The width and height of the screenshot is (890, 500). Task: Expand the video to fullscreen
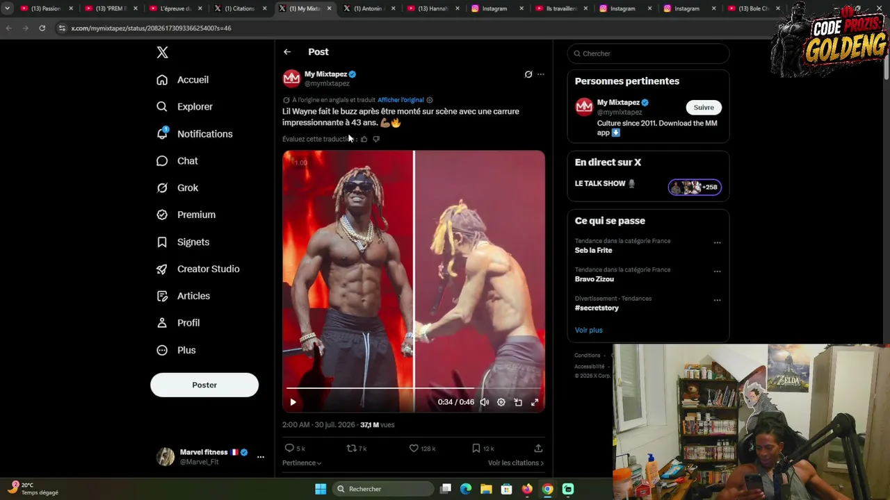pyautogui.click(x=535, y=402)
